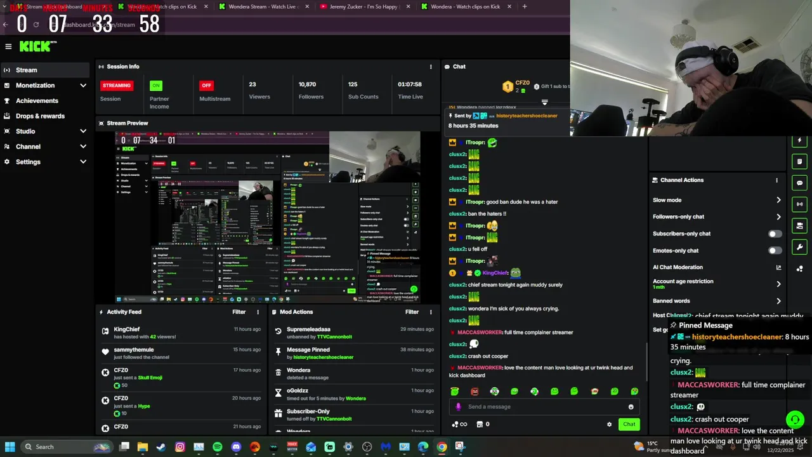The image size is (812, 457).
Task: Click the chat settings gear icon
Action: click(609, 425)
